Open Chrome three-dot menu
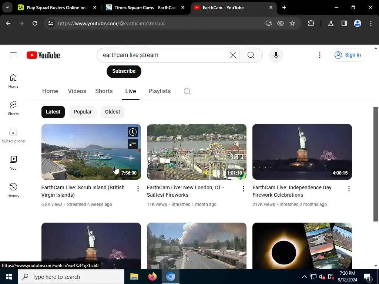This screenshot has height=284, width=379. pos(371,23)
